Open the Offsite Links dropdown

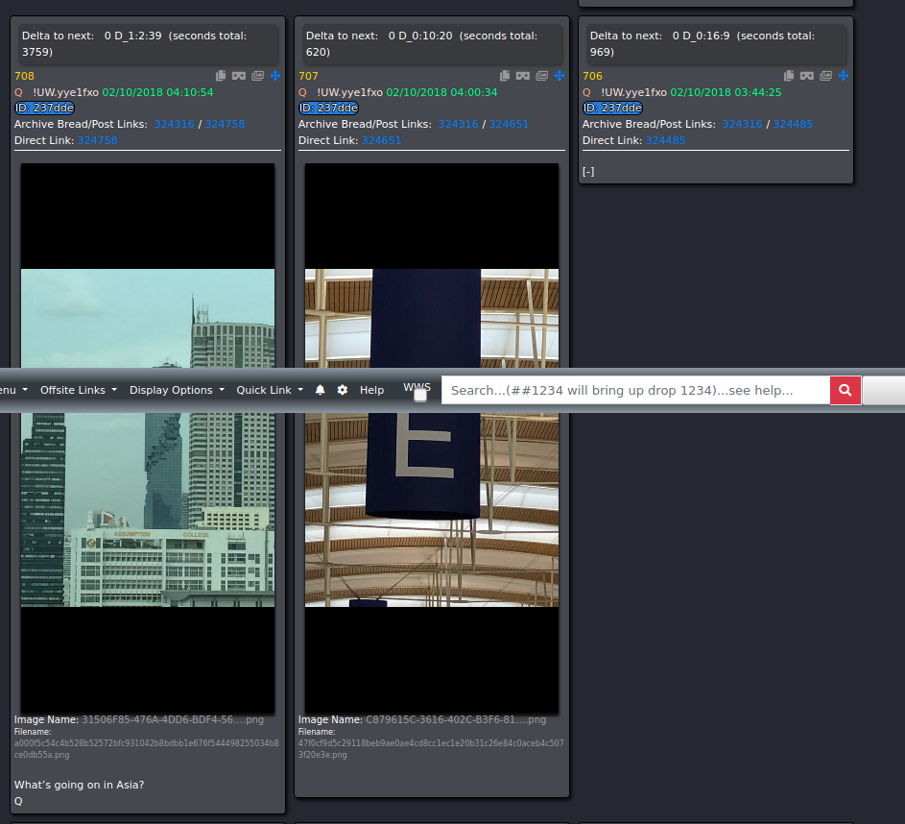point(79,390)
